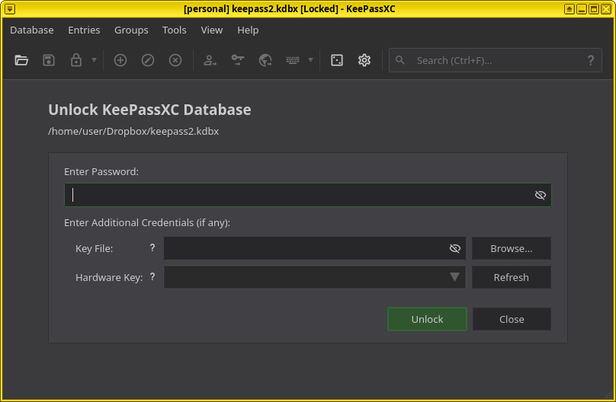616x402 pixels.
Task: Open the Database menu
Action: [32, 30]
